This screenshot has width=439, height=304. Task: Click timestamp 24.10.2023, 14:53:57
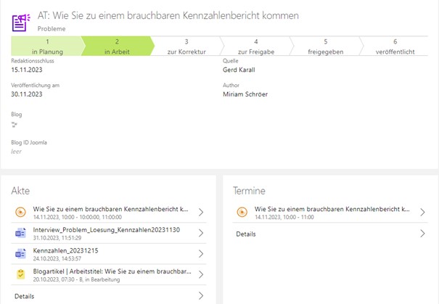tap(57, 258)
